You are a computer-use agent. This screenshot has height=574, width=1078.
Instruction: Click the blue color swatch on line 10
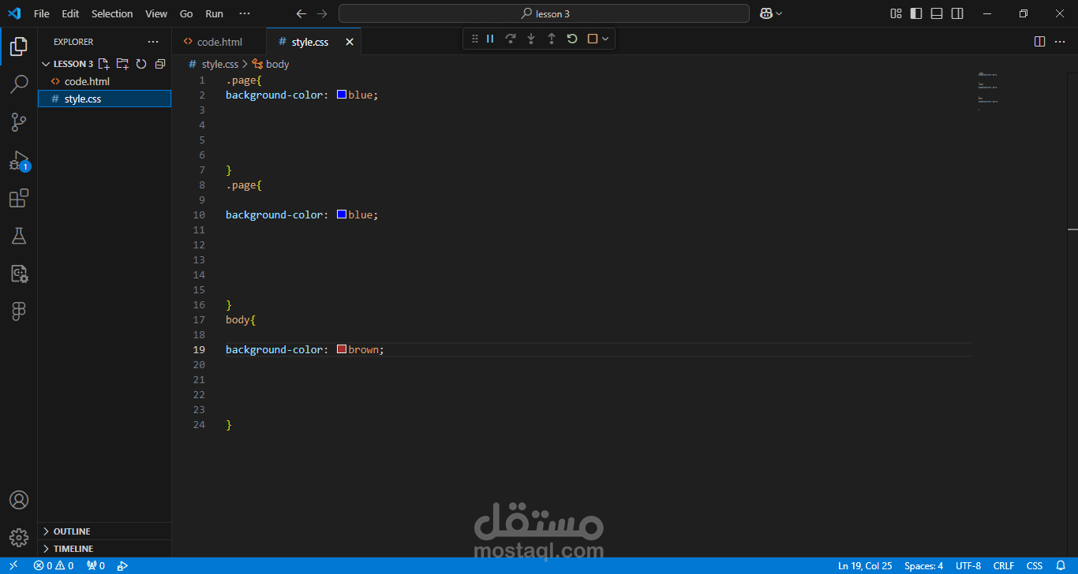click(342, 214)
